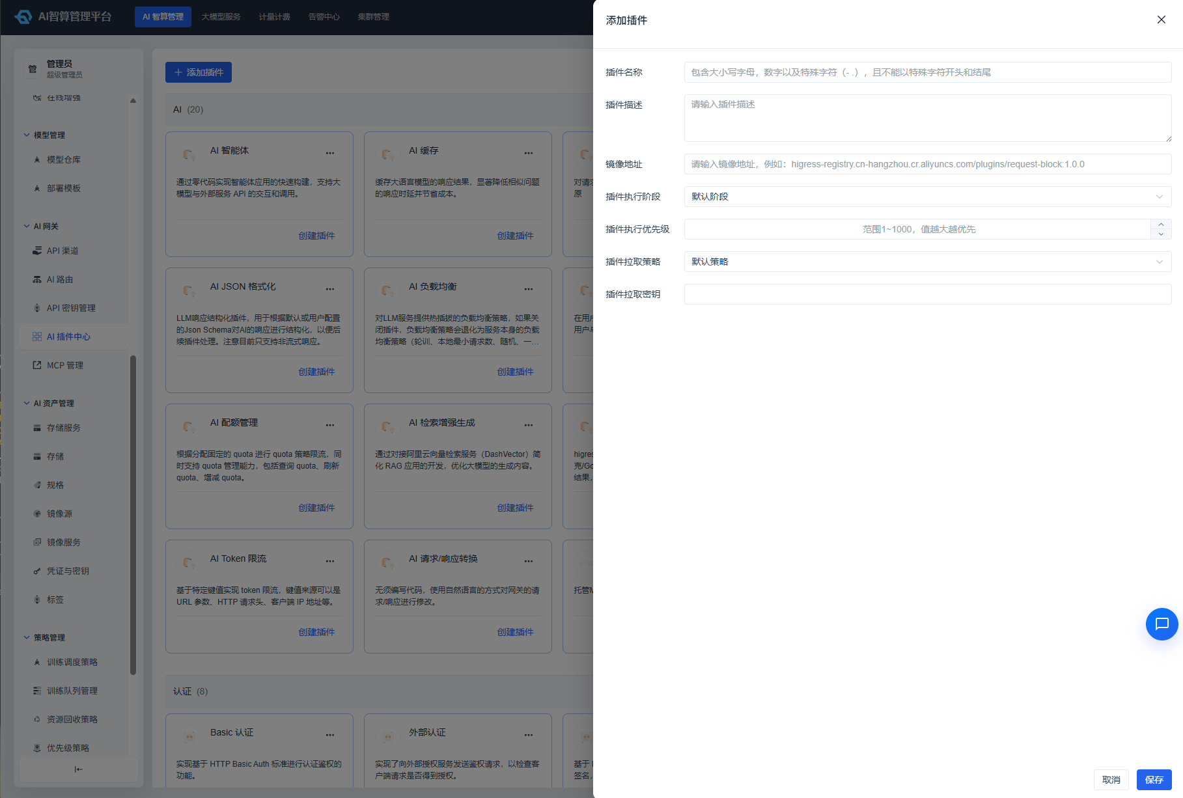Click 创建插件 on AI 缓存 card
This screenshot has width=1183, height=798.
[515, 236]
